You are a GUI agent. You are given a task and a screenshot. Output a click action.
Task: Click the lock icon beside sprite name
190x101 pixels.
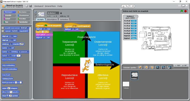click(x=61, y=13)
